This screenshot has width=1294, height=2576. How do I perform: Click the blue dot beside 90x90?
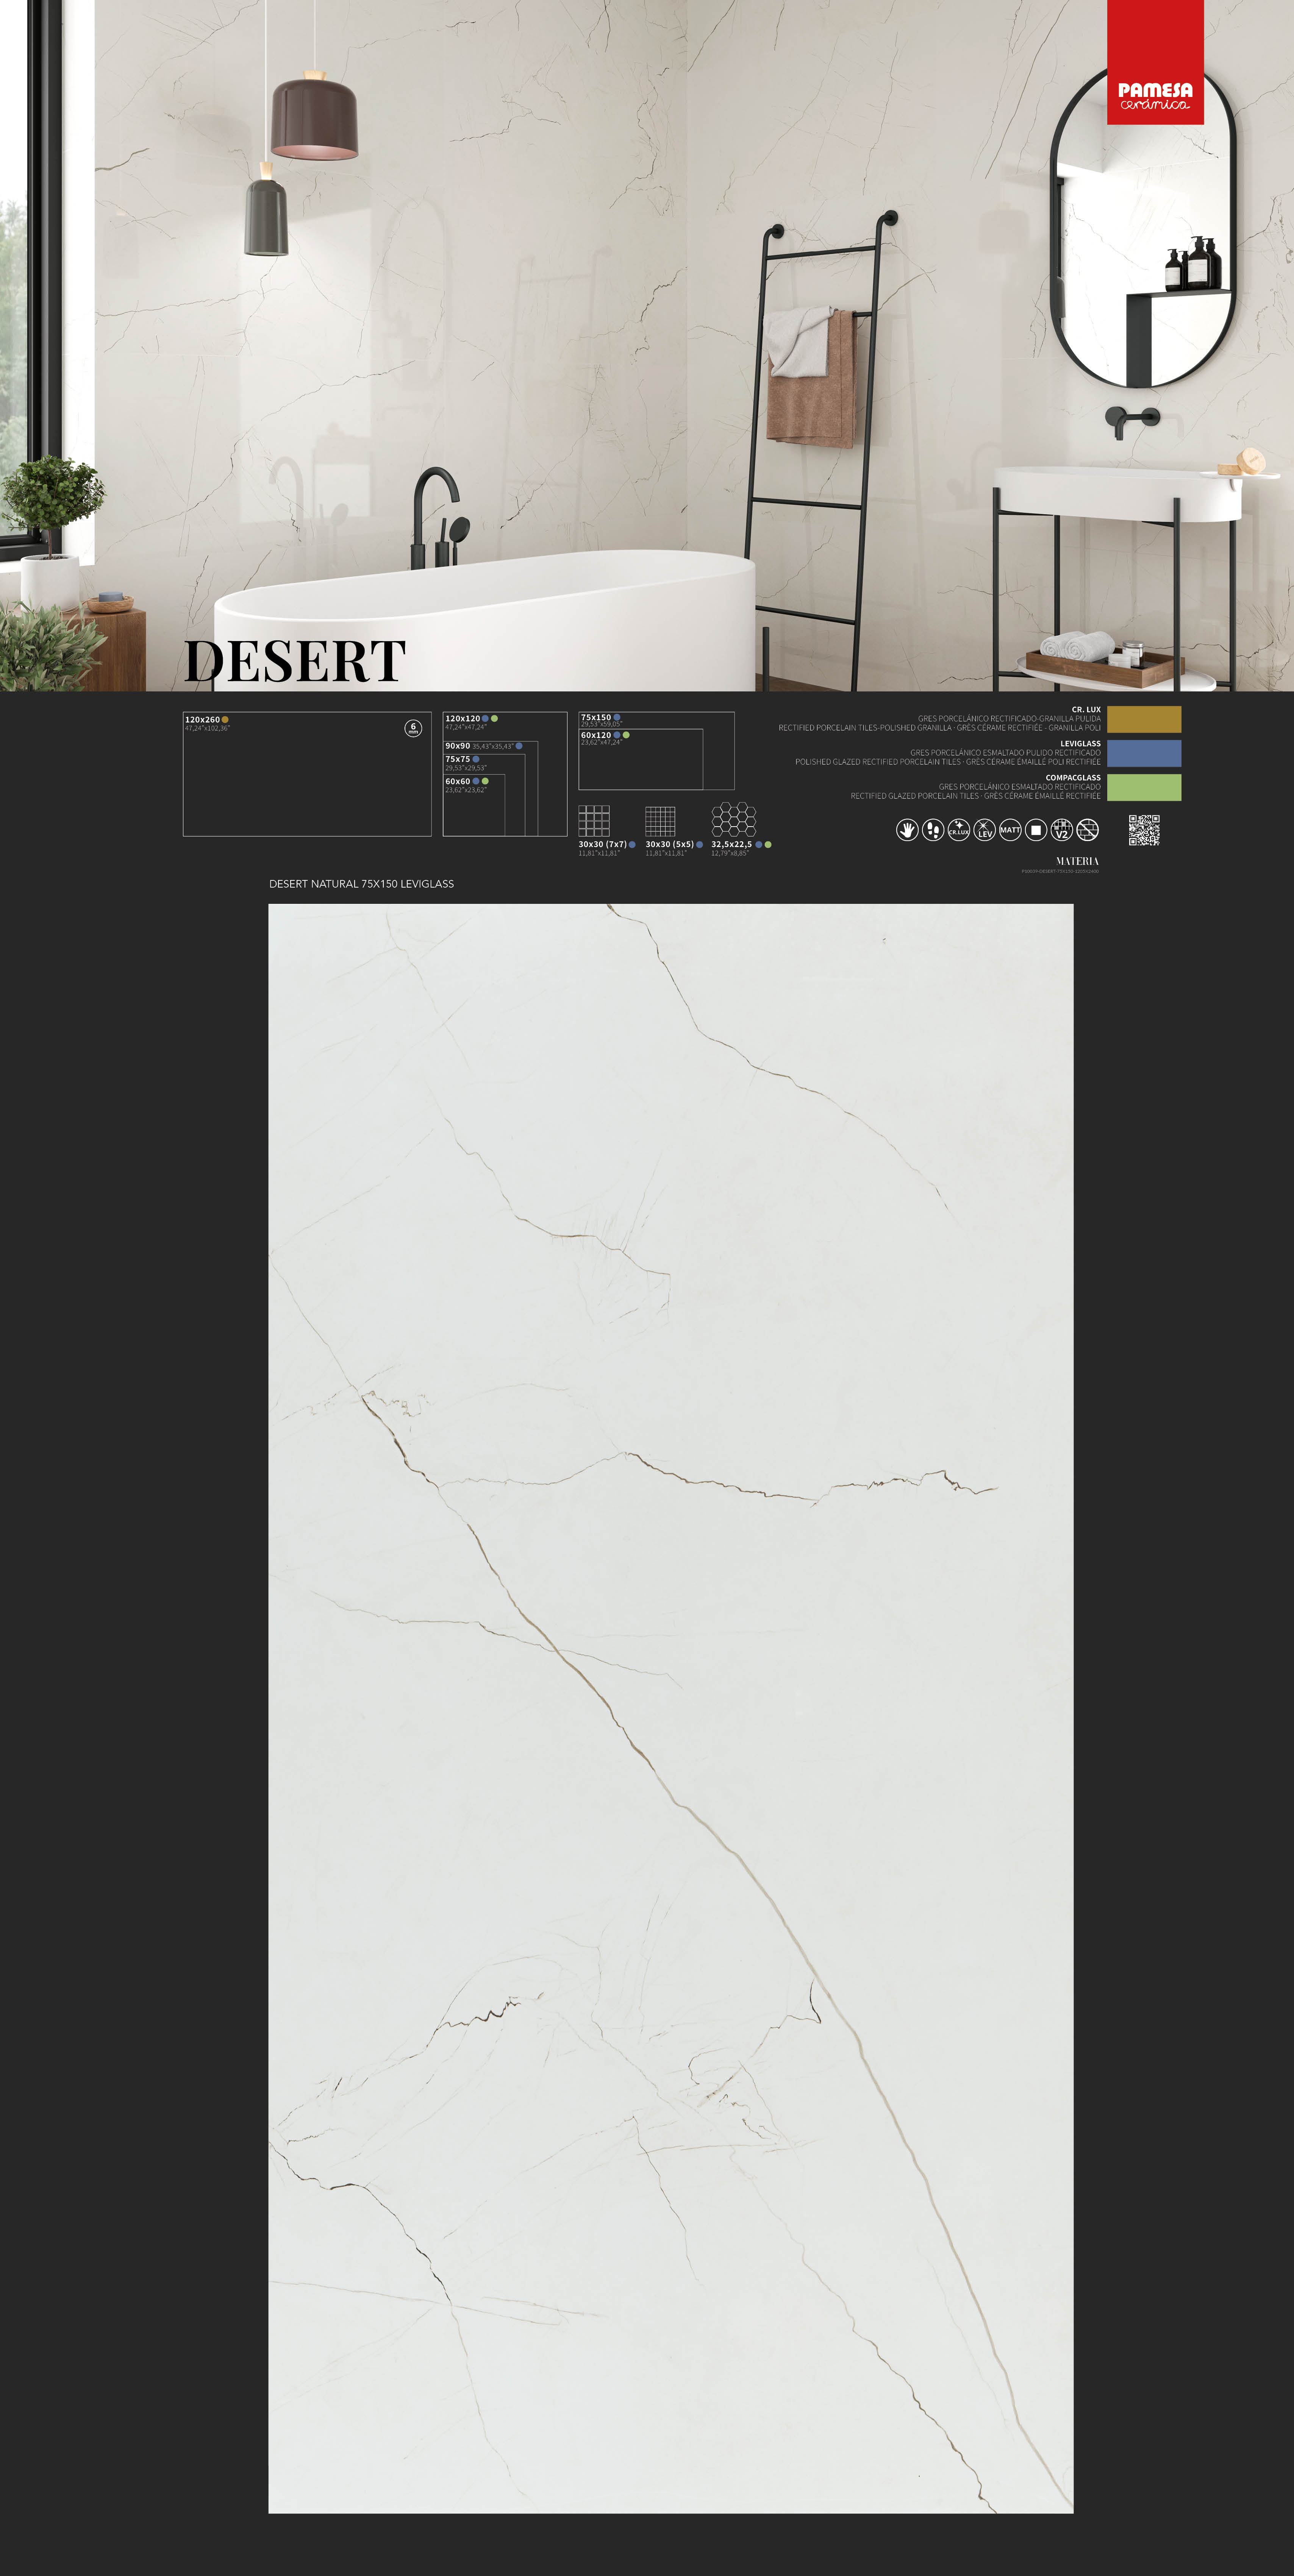pyautogui.click(x=519, y=746)
